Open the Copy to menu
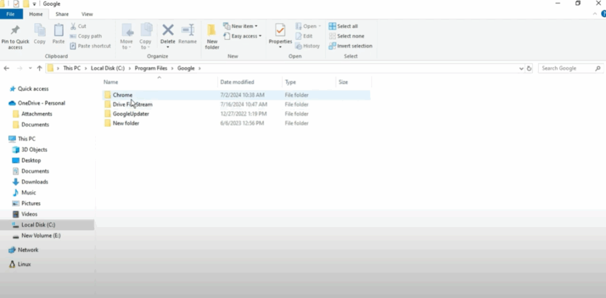This screenshot has width=606, height=298. [x=146, y=37]
